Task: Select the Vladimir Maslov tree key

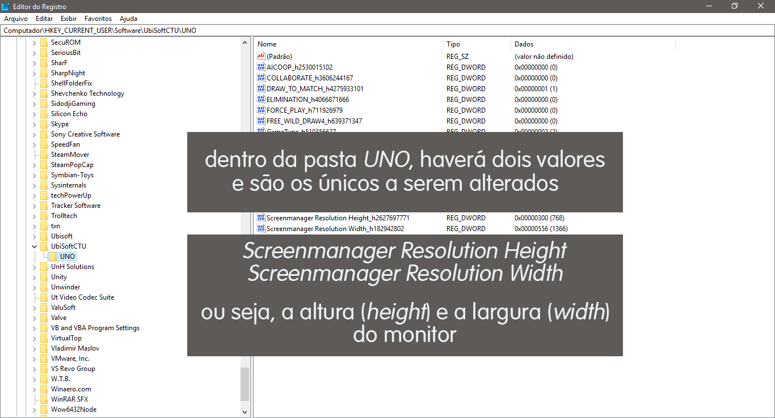Action: tap(75, 348)
